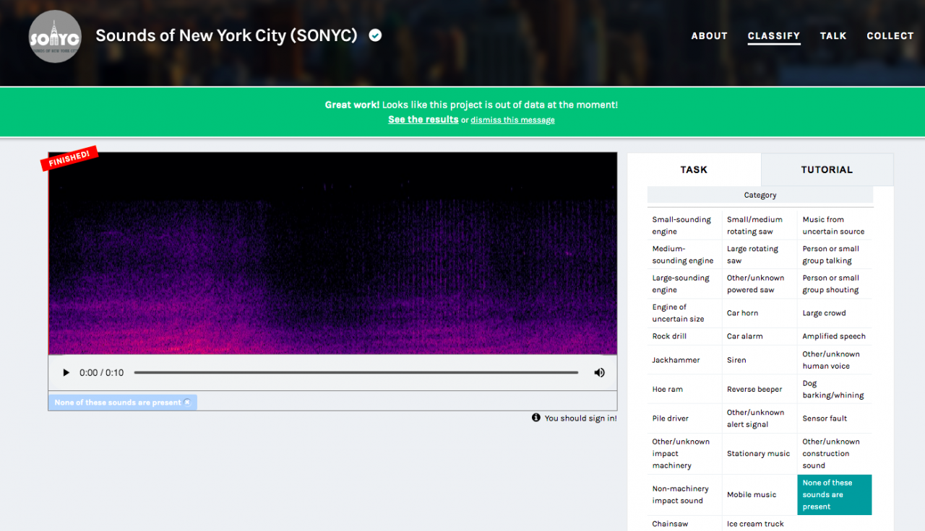Screen dimensions: 925x531
Task: Click the SONYC project logo
Action: (x=55, y=36)
